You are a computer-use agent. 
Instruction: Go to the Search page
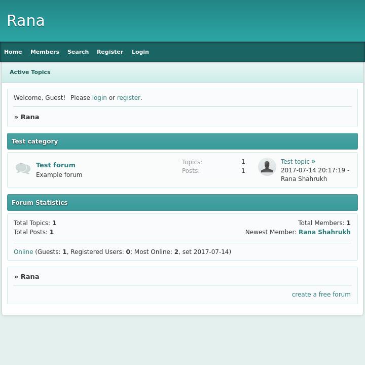point(78,52)
